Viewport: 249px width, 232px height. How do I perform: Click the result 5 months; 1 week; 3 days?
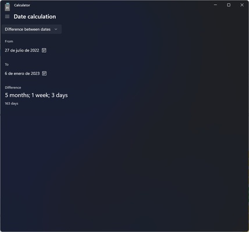coord(36,95)
